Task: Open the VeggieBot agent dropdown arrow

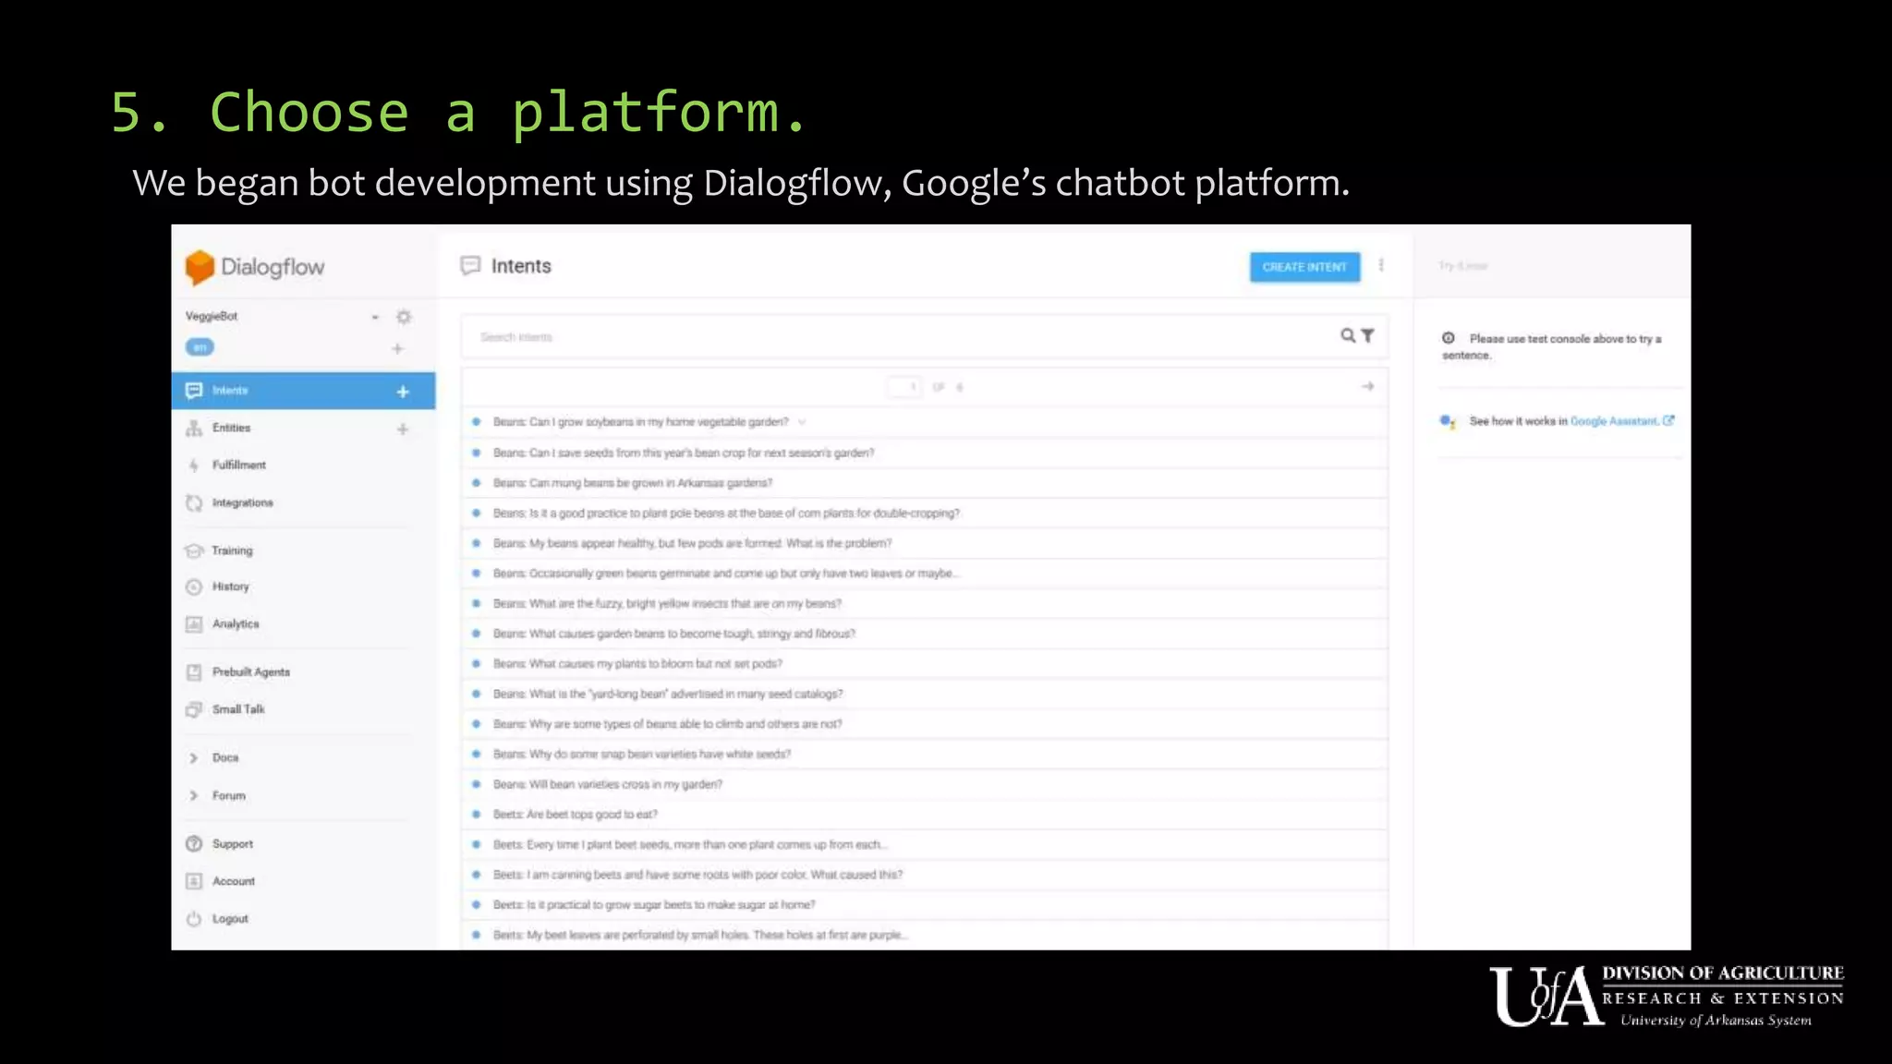Action: pos(375,317)
